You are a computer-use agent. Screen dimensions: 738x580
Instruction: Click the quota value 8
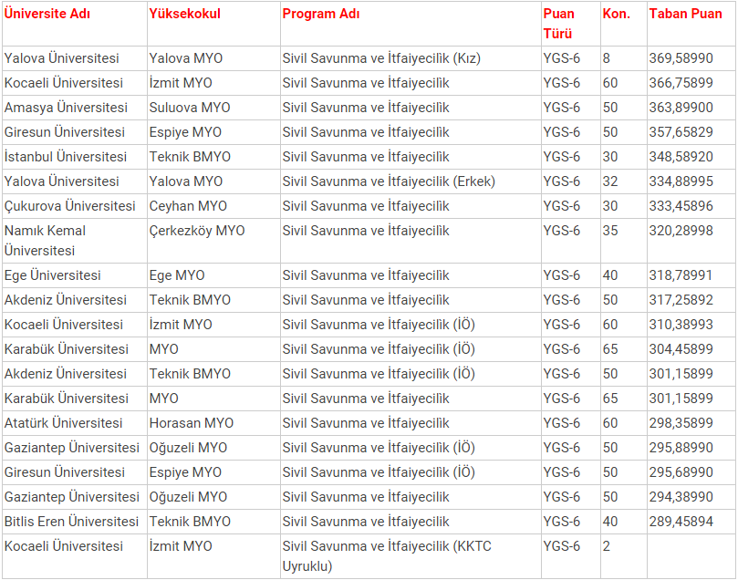point(607,58)
